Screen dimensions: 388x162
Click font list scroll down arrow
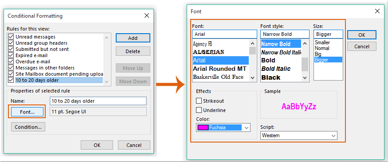[x=253, y=77]
